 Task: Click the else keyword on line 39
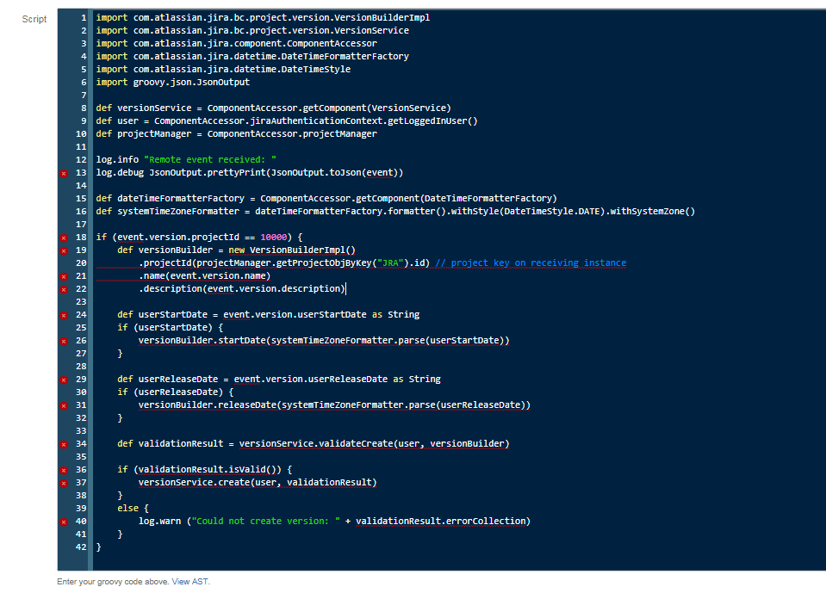128,509
